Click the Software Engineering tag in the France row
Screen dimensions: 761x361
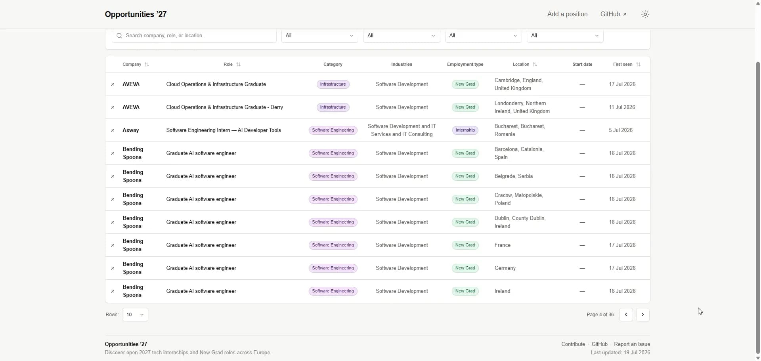[333, 245]
